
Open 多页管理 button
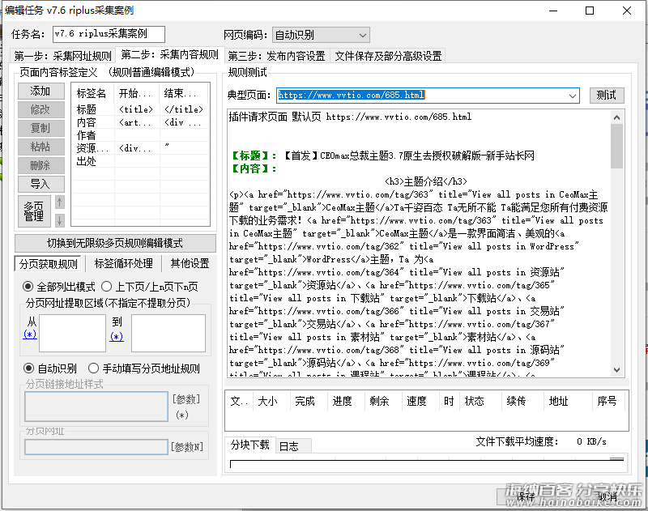tap(34, 211)
